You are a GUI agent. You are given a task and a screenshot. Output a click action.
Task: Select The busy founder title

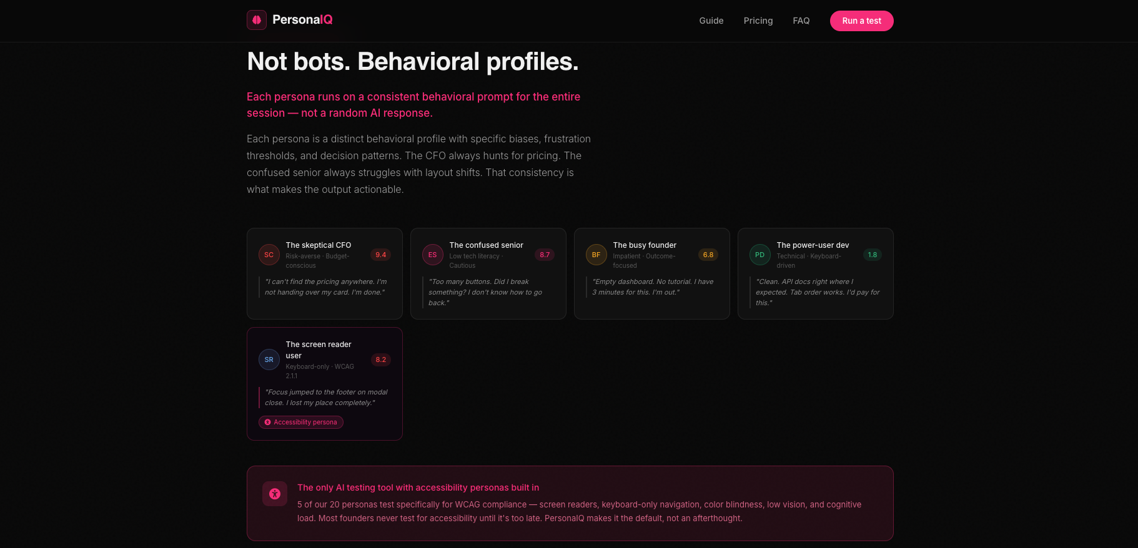[x=645, y=245]
